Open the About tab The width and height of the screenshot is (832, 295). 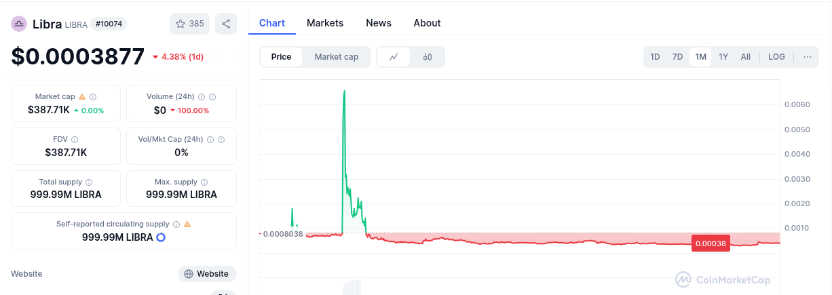click(x=427, y=23)
